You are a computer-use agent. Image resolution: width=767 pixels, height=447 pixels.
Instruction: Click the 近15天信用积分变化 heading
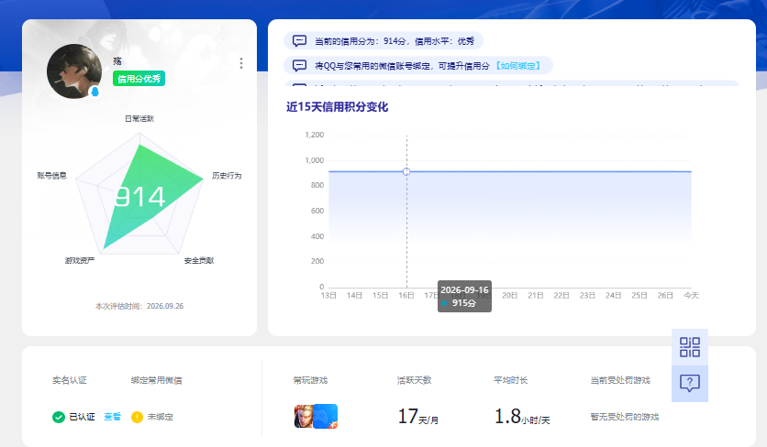337,107
